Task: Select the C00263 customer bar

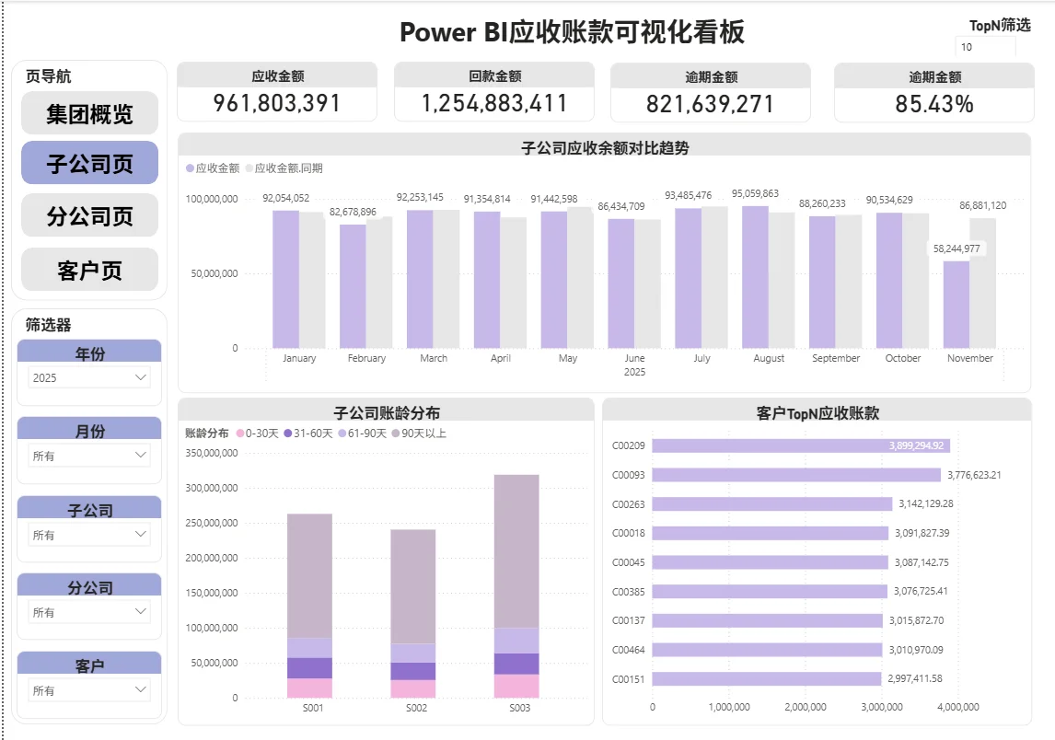Action: 771,503
